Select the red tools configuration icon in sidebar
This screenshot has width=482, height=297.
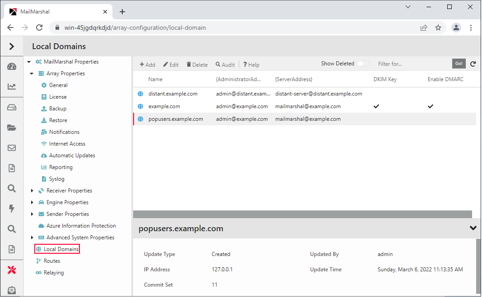pos(11,270)
